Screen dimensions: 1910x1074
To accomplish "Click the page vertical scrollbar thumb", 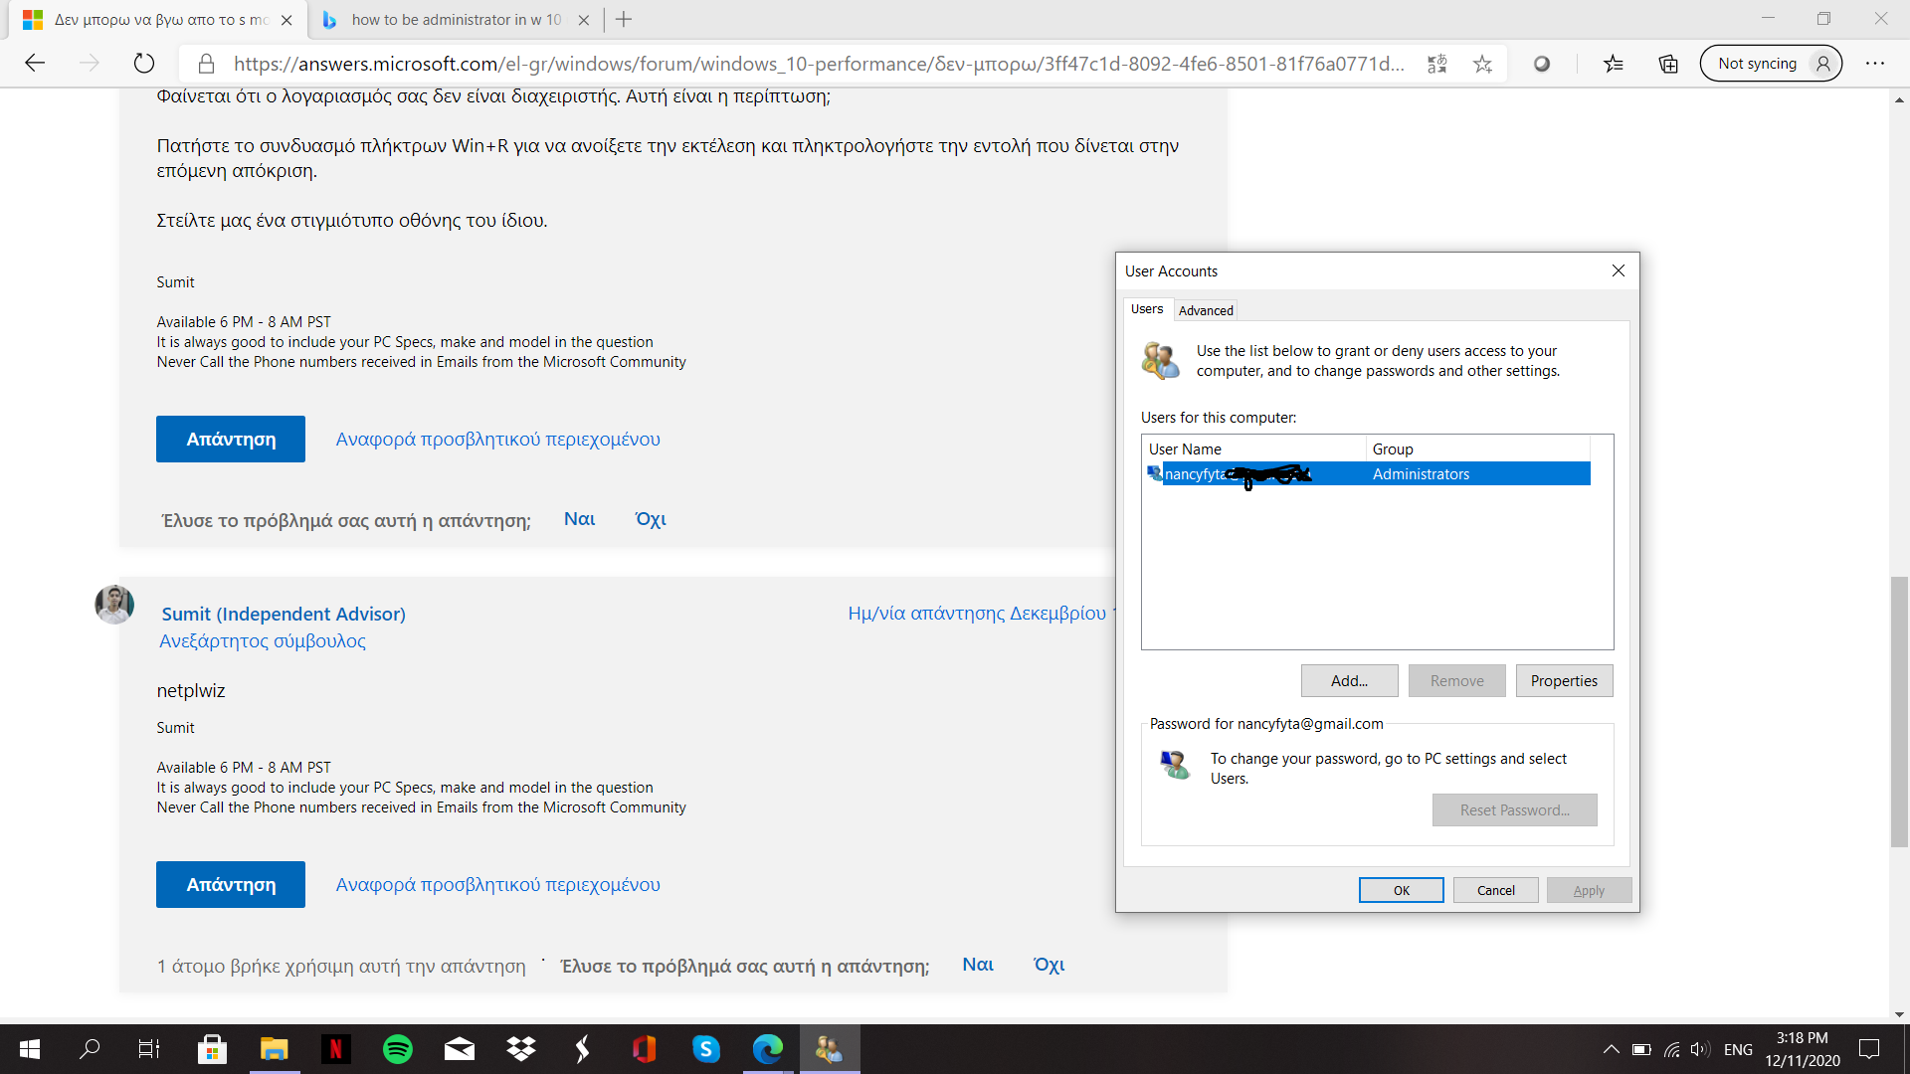I will pyautogui.click(x=1899, y=711).
